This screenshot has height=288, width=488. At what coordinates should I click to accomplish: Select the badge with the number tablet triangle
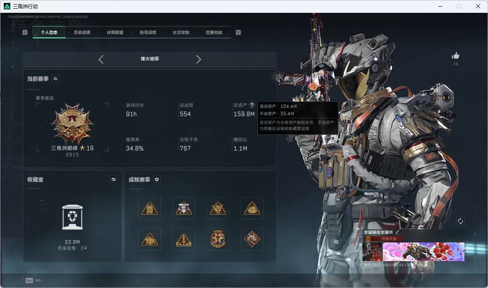(x=150, y=208)
